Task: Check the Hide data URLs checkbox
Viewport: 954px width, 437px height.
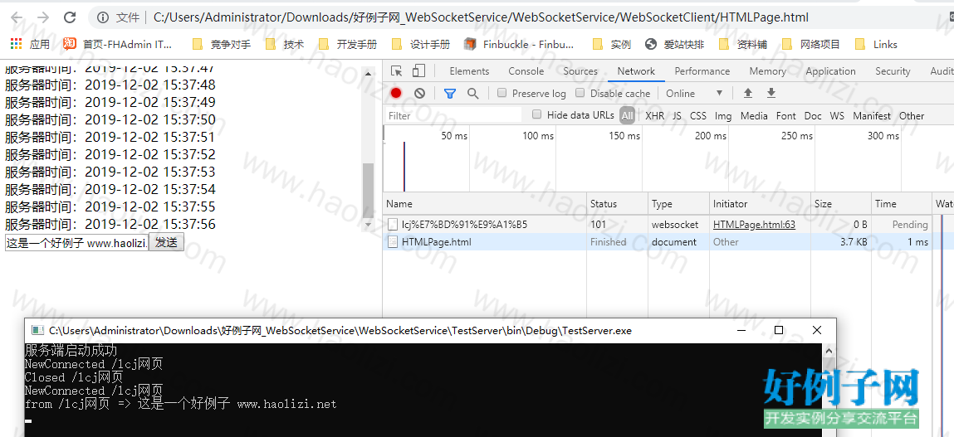Action: [536, 114]
